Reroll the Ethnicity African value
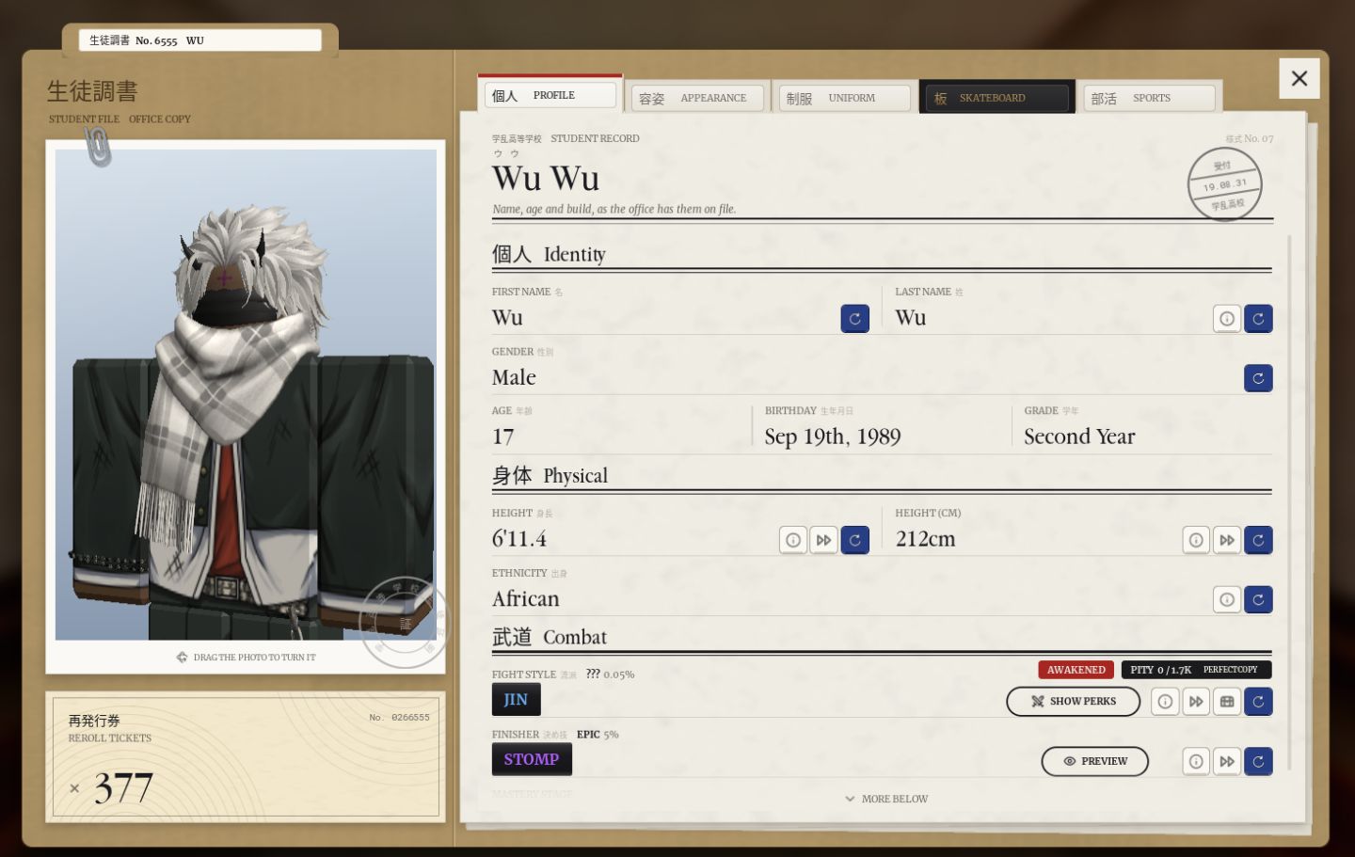The image size is (1355, 857). pos(1258,599)
